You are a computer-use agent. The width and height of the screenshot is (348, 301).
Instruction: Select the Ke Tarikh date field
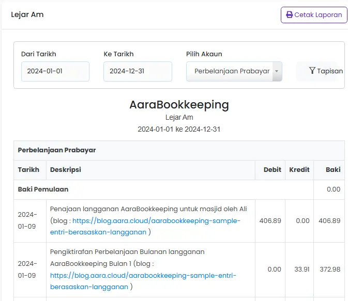pyautogui.click(x=138, y=71)
